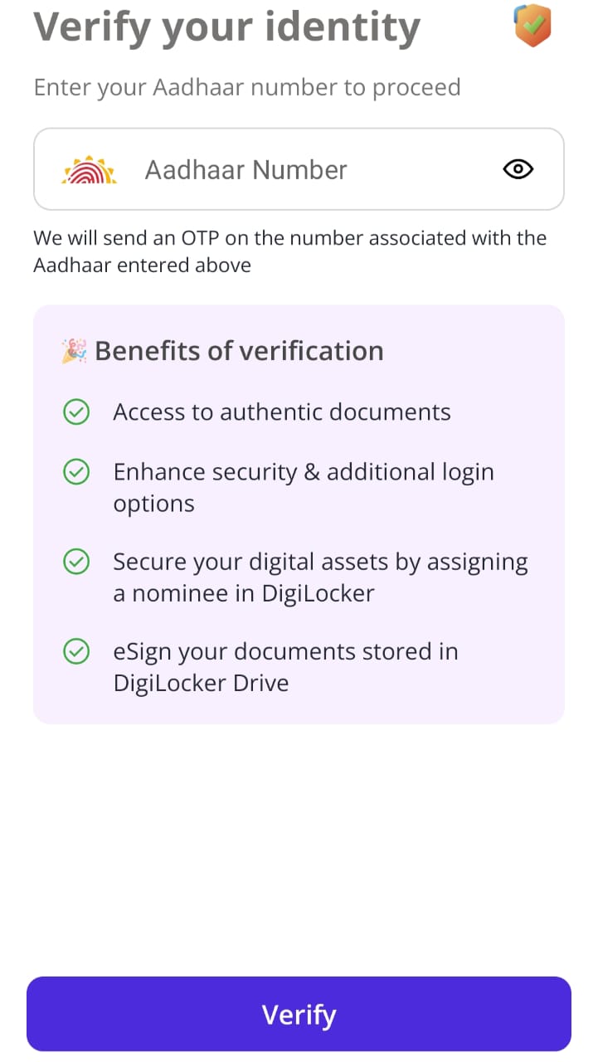Click the DigiLocker nominee benefit text
The width and height of the screenshot is (598, 1062).
coord(320,577)
